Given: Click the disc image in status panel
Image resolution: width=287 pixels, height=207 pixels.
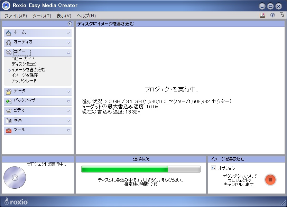Looking at the screenshot, I should (15, 177).
